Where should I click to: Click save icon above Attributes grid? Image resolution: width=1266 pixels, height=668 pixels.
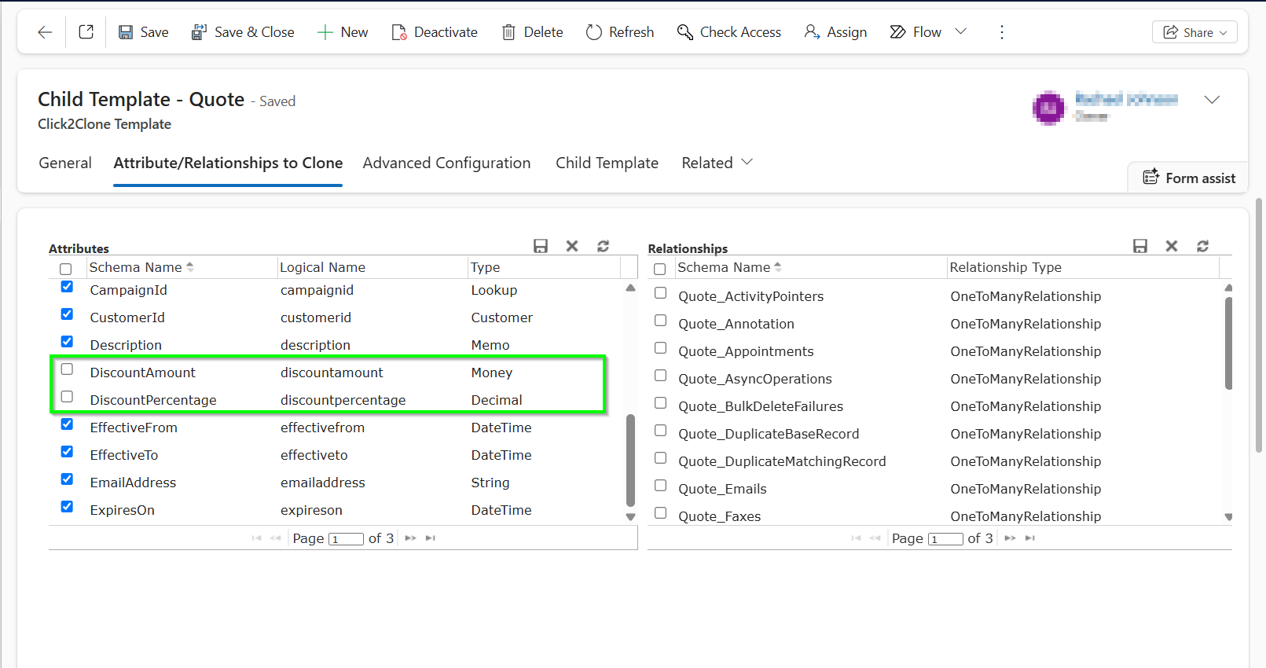click(541, 246)
